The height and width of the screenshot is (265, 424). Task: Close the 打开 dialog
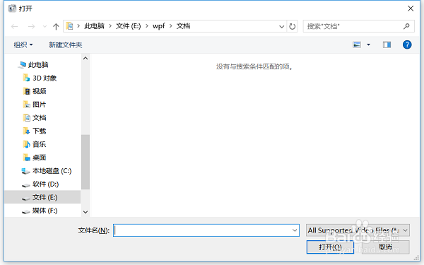411,8
